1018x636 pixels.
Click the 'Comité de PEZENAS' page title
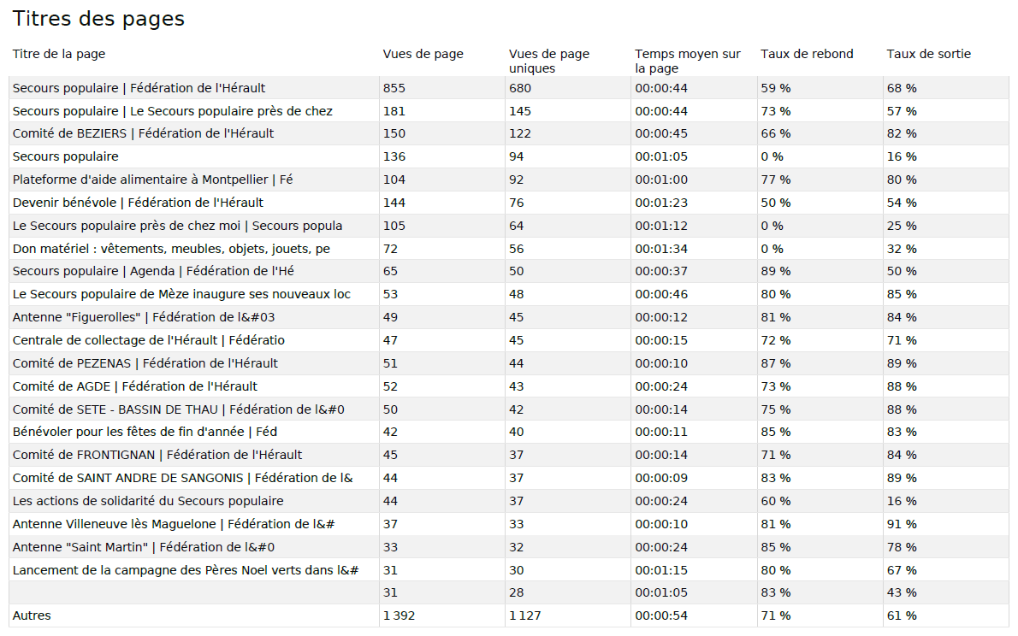(x=145, y=363)
